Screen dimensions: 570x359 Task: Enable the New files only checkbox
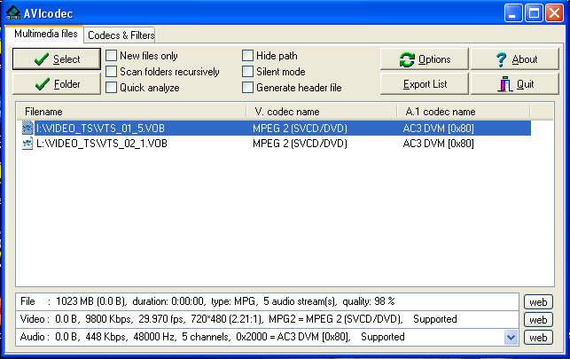[x=111, y=56]
